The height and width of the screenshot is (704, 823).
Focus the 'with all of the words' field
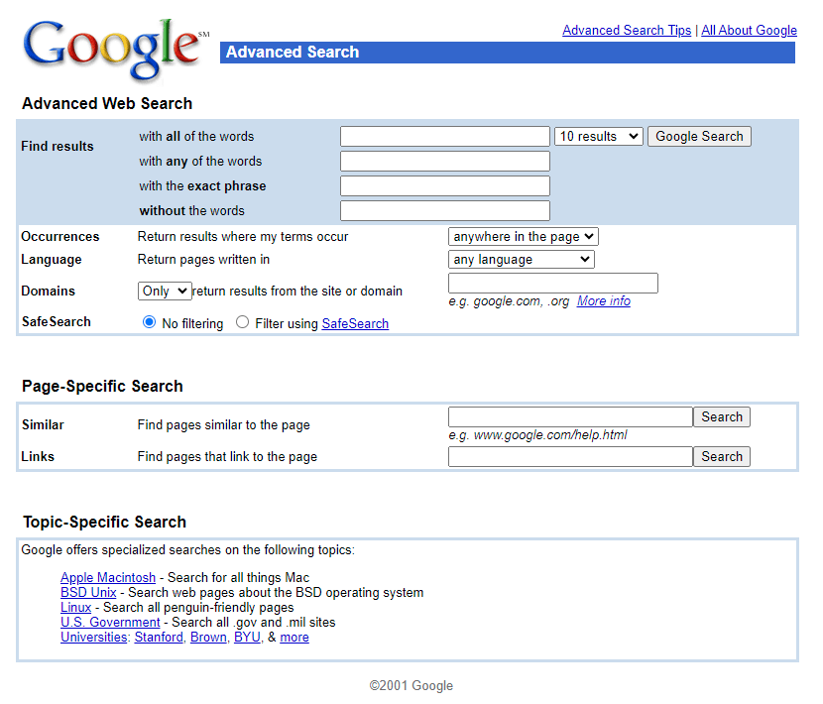click(x=445, y=137)
